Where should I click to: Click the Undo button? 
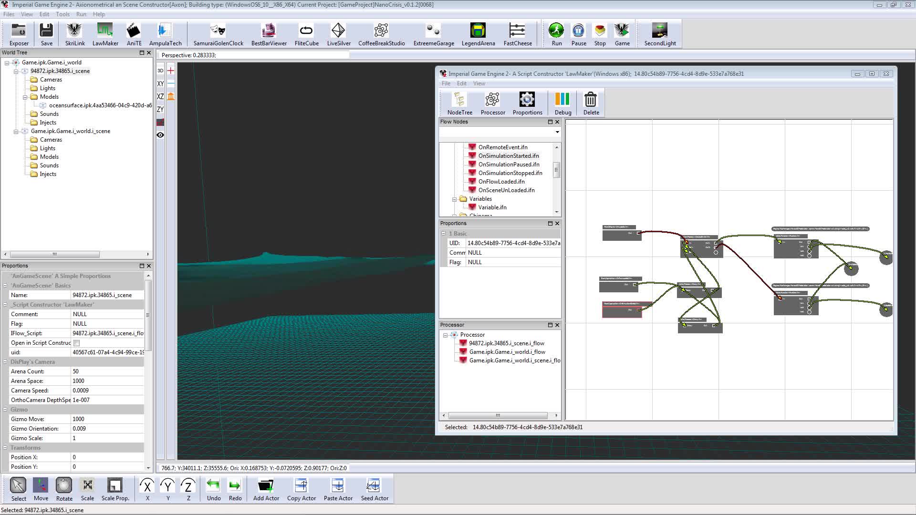213,490
